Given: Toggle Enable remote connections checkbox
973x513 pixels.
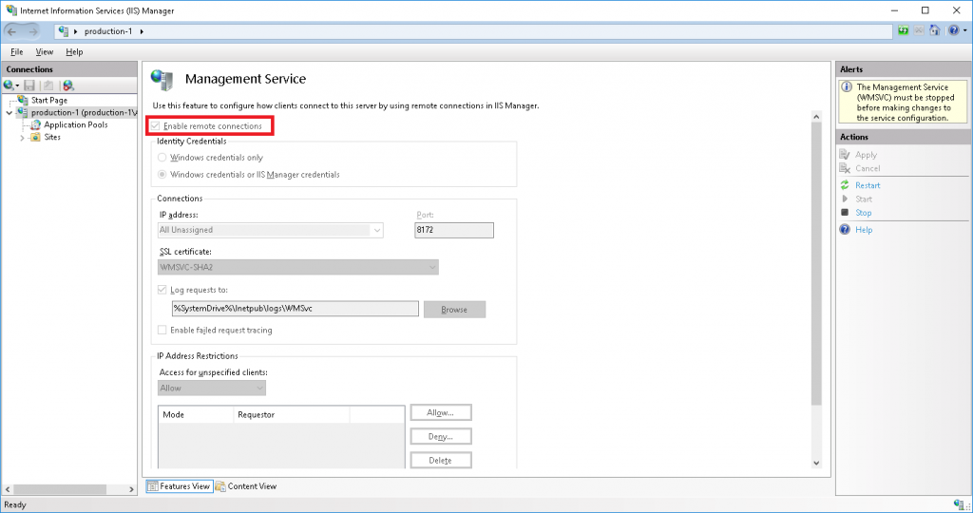Looking at the screenshot, I should click(156, 126).
